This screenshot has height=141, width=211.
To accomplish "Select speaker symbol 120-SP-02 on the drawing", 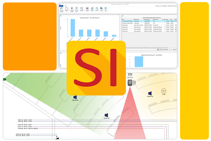I will pos(106,115).
